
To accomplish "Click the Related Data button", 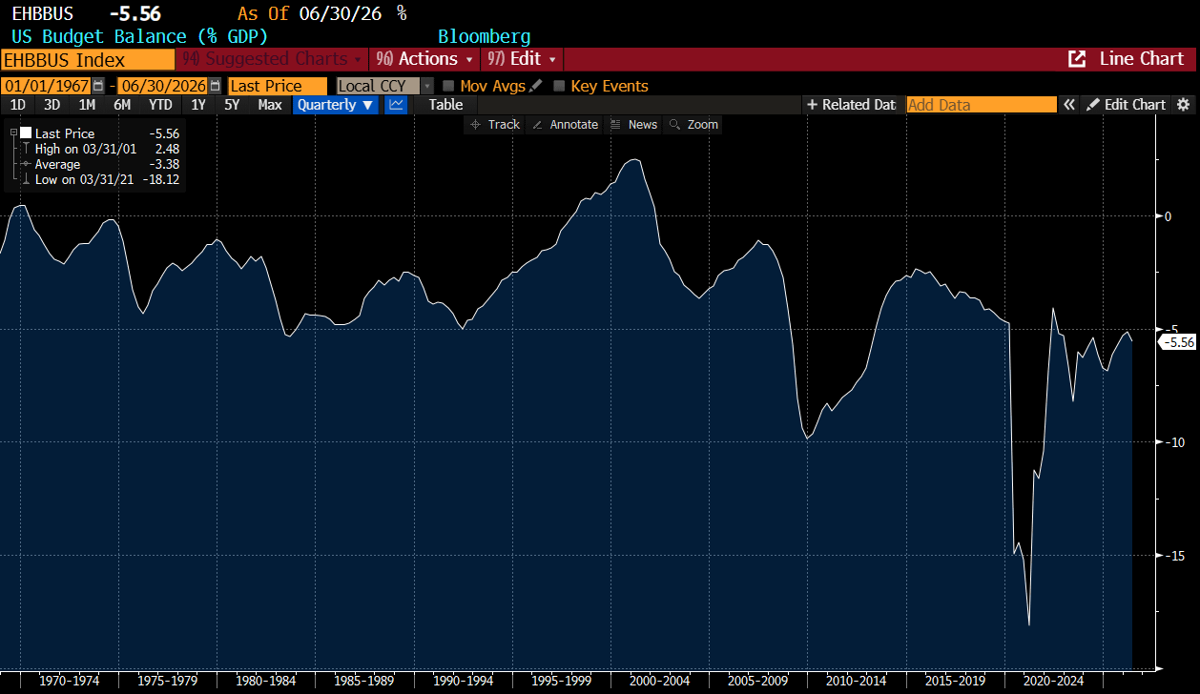I will [x=852, y=105].
